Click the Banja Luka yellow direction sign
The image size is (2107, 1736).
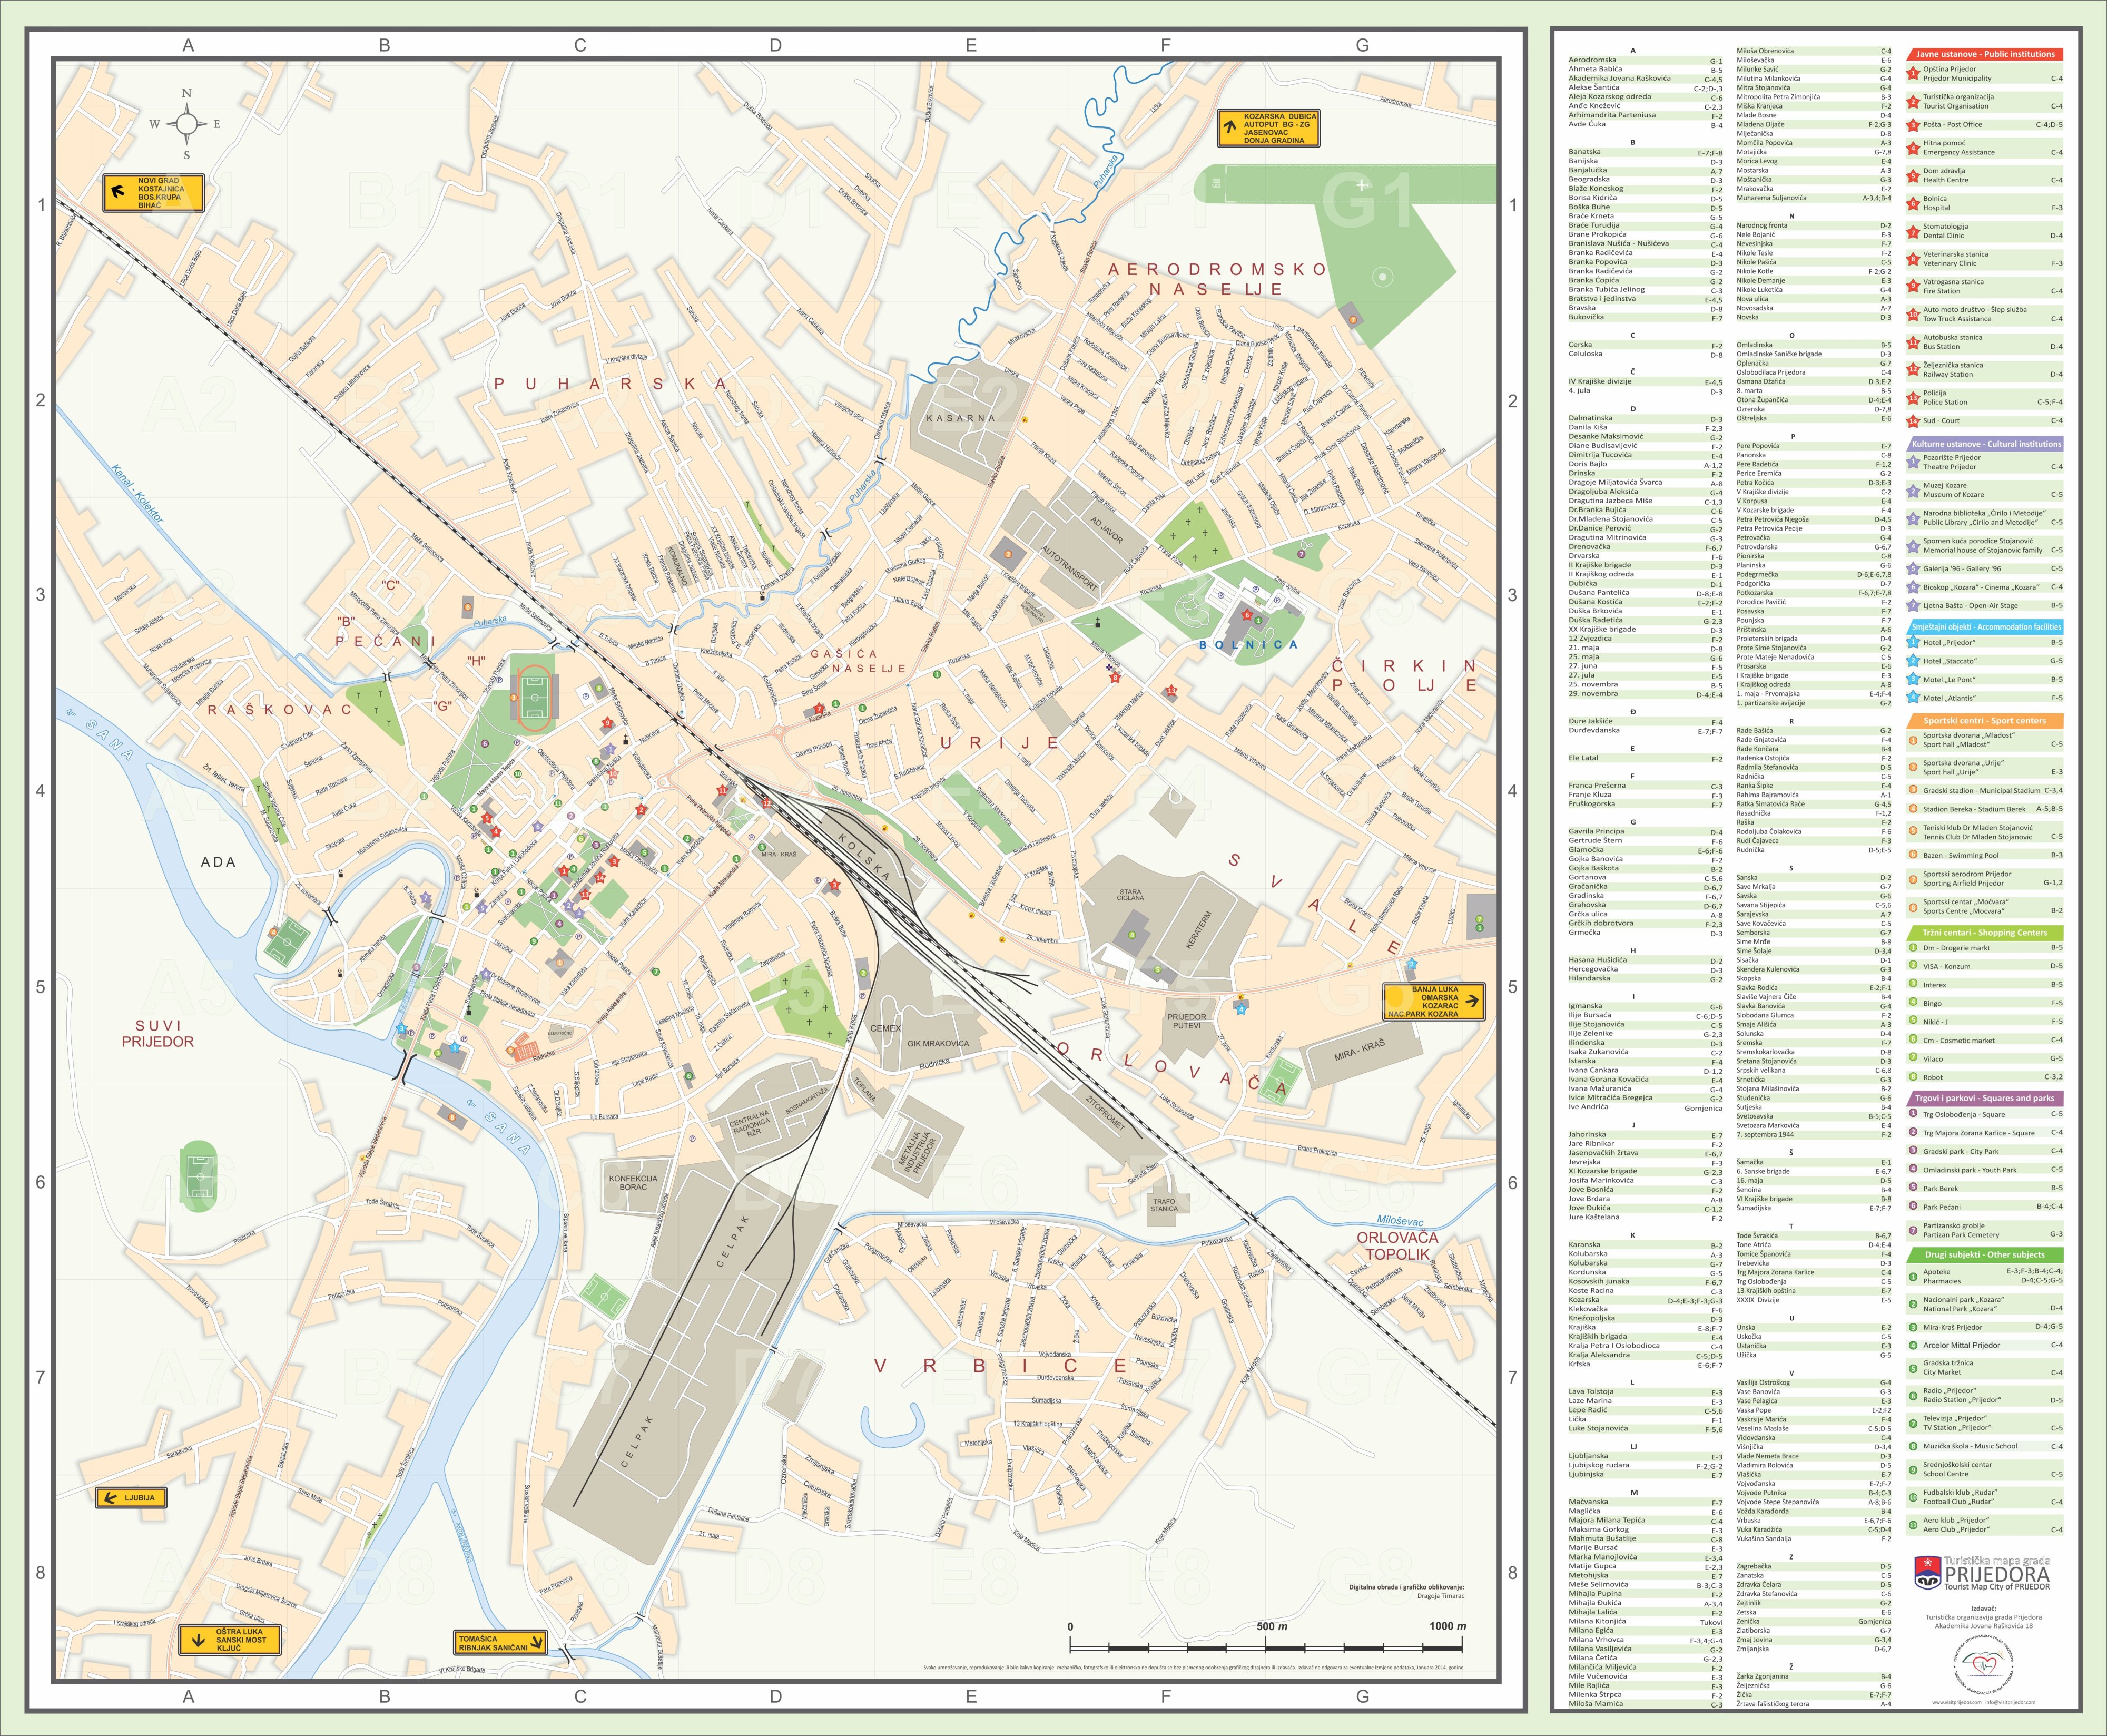1433,1001
